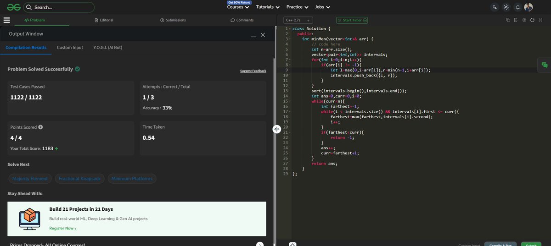Open the user profile avatar

click(x=529, y=7)
